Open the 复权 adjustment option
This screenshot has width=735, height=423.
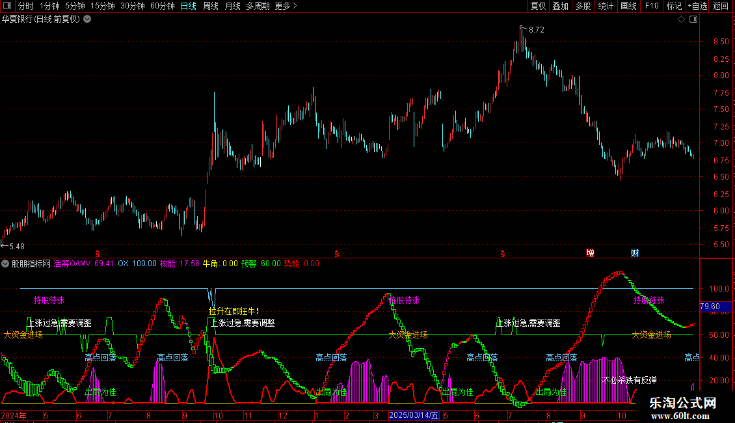[x=538, y=6]
